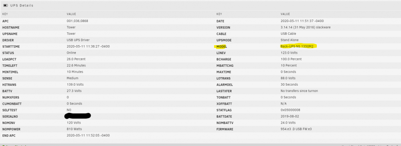401x146 pixels.
Task: Click the BATTDATE value 2019-08-02
Action: click(289, 116)
